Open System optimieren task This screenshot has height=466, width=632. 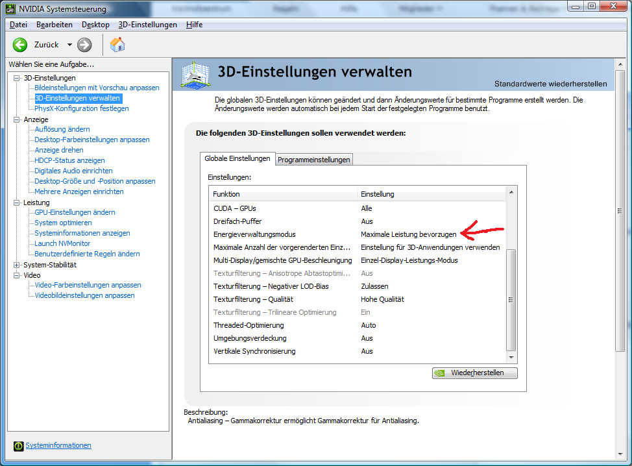[x=63, y=223]
